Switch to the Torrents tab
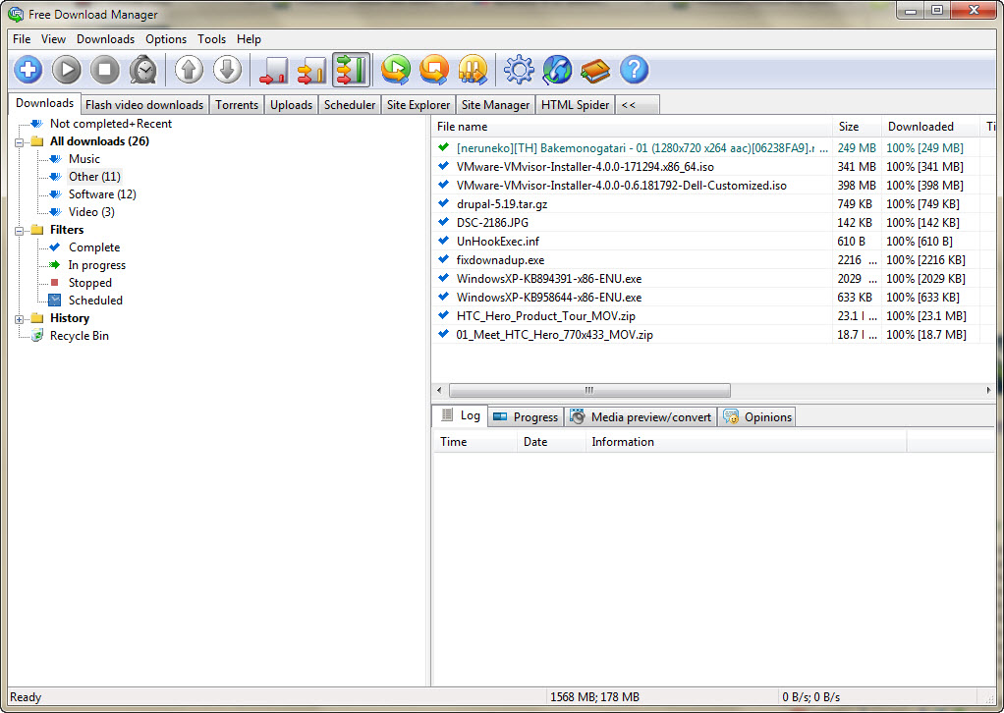This screenshot has width=1004, height=713. coord(237,105)
